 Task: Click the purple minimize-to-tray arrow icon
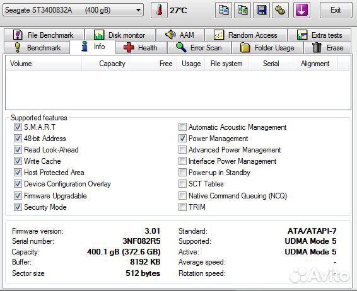(301, 10)
